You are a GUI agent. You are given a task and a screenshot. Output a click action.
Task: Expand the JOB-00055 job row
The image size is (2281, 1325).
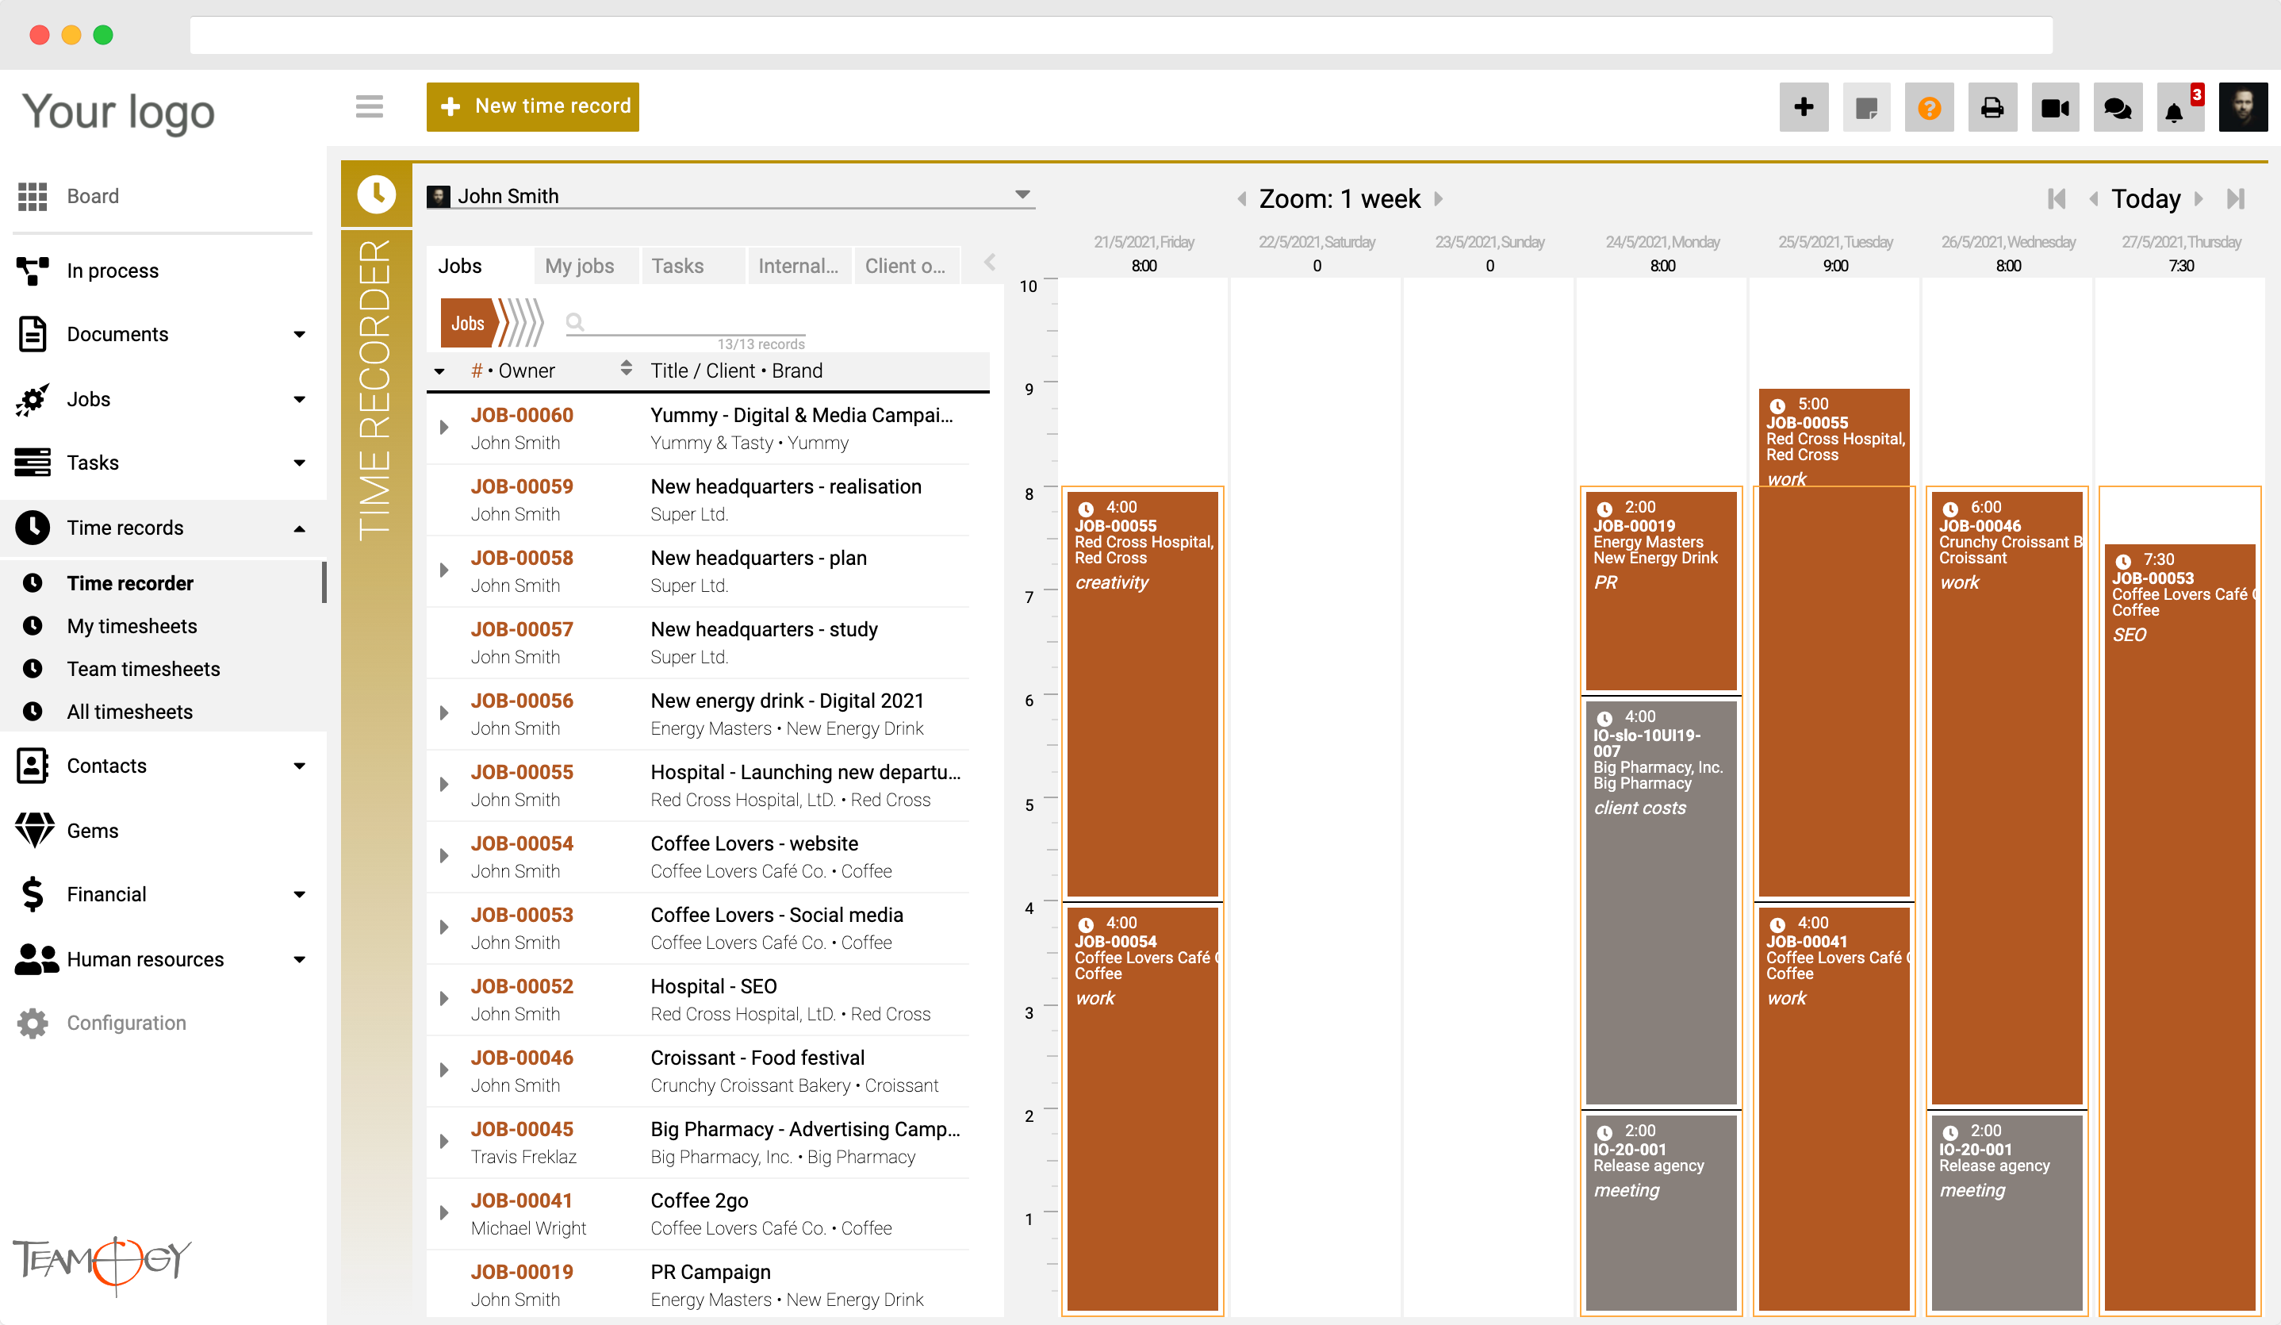point(443,785)
